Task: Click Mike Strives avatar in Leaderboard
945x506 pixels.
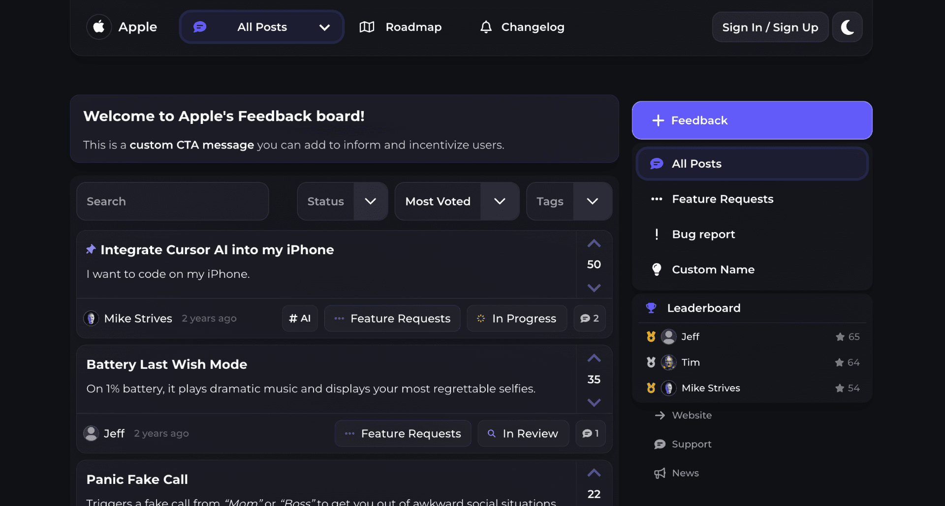Action: point(668,388)
